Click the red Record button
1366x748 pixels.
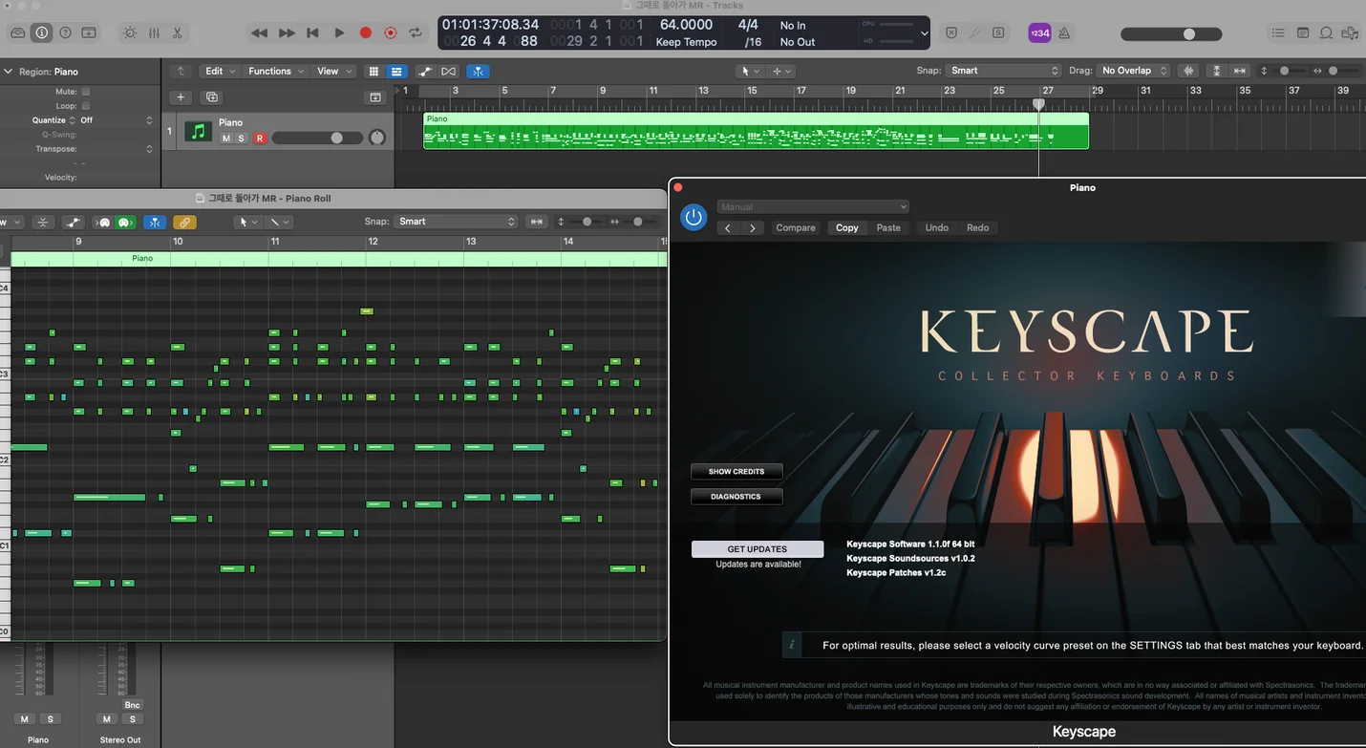click(x=365, y=32)
